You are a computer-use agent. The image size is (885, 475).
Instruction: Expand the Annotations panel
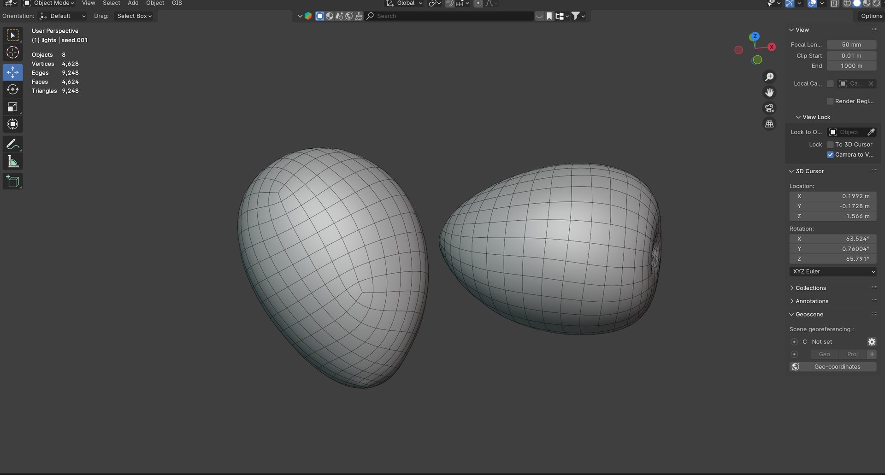812,301
